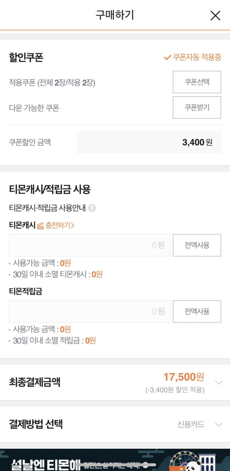Click the 충전하기 recharge icon
Viewport: 230px width, 471px height.
[x=40, y=226]
